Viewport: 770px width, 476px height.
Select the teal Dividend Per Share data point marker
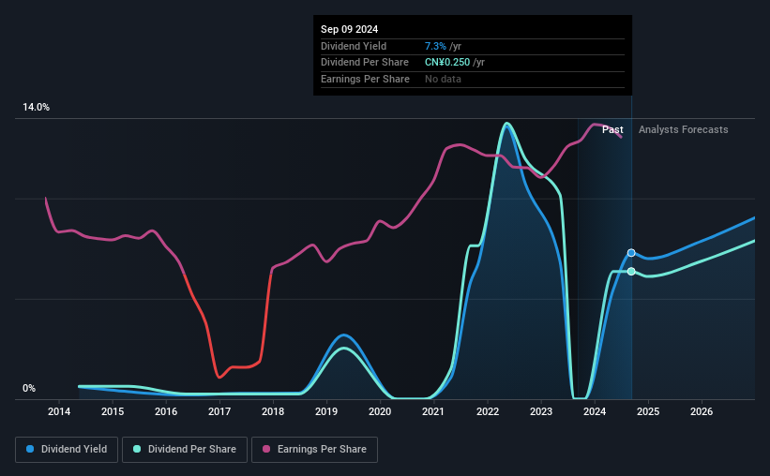[x=631, y=272]
